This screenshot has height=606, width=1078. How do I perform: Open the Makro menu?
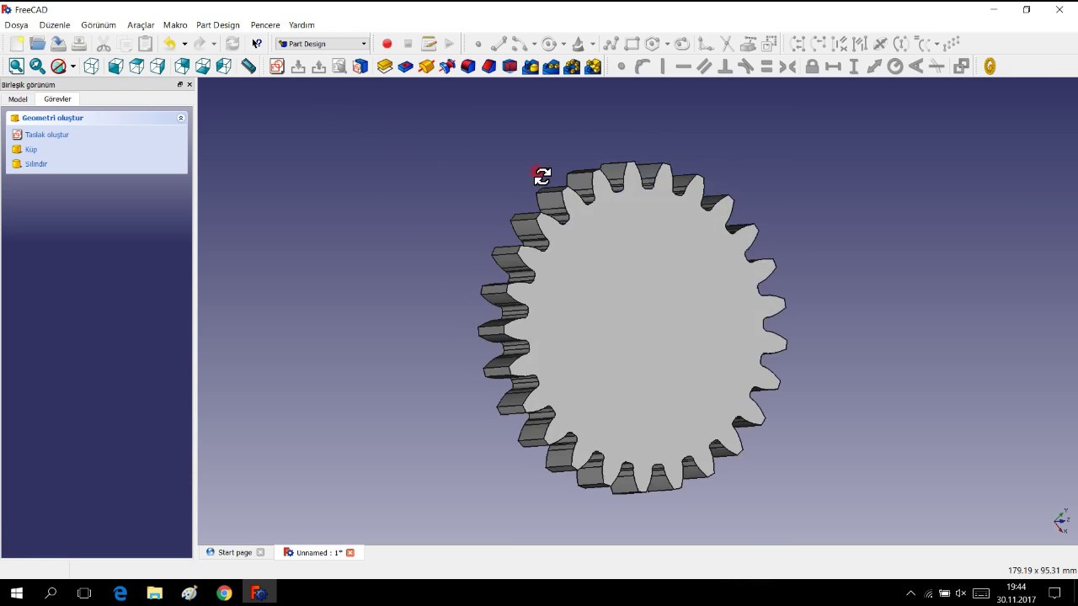pos(175,25)
